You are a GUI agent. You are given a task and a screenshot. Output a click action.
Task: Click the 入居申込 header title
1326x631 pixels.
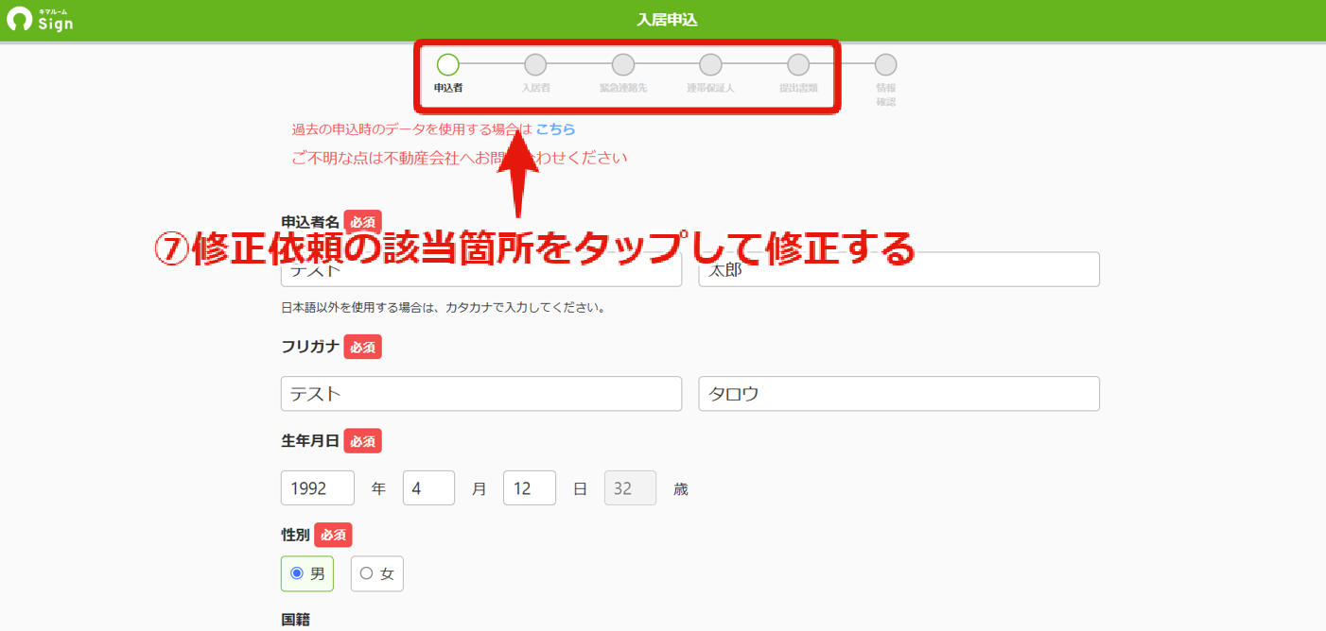pos(667,20)
